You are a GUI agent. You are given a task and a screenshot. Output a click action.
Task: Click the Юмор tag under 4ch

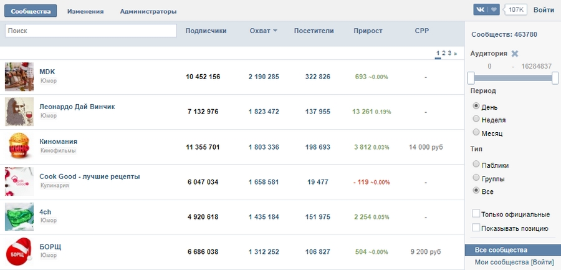[49, 221]
